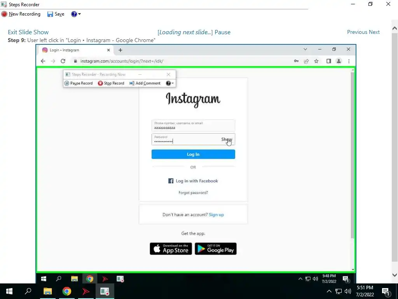
Task: Click the Steps Recorder window scrollbar
Action: point(395,148)
